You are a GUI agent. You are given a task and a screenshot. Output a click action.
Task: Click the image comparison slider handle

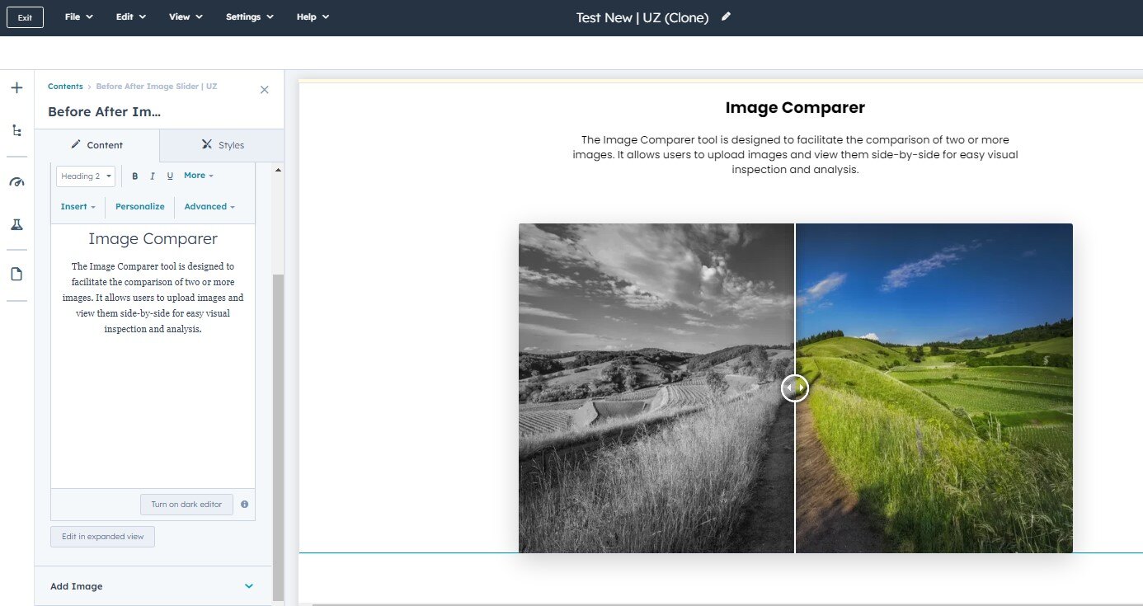click(795, 388)
